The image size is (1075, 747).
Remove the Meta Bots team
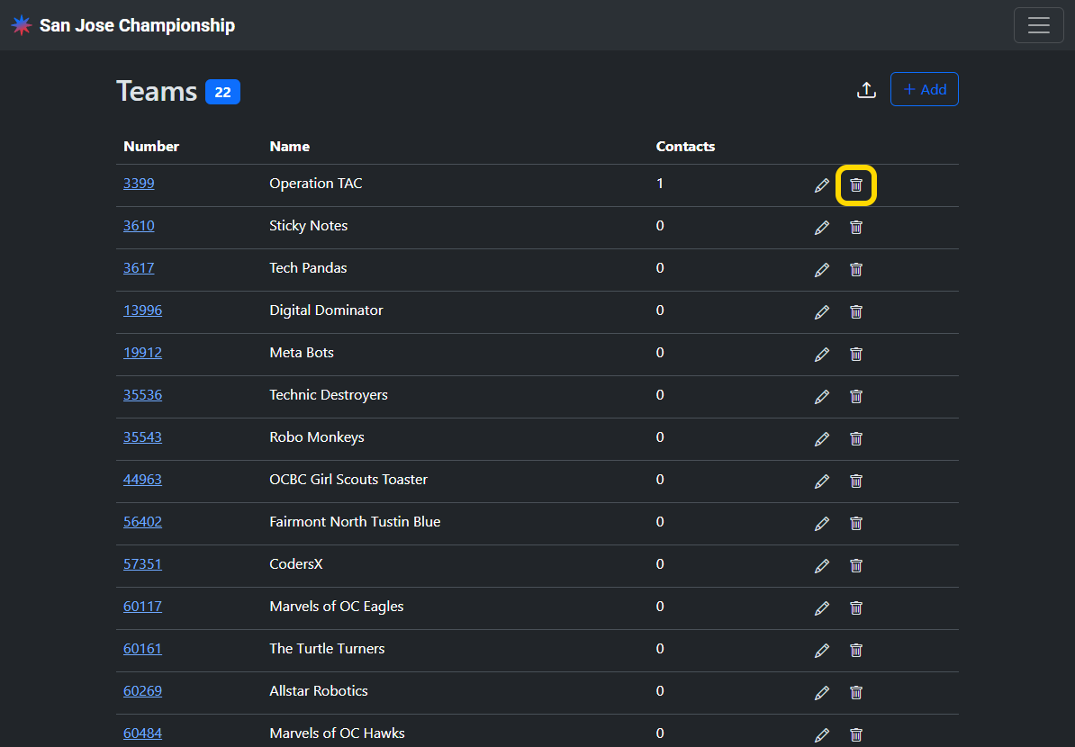856,355
